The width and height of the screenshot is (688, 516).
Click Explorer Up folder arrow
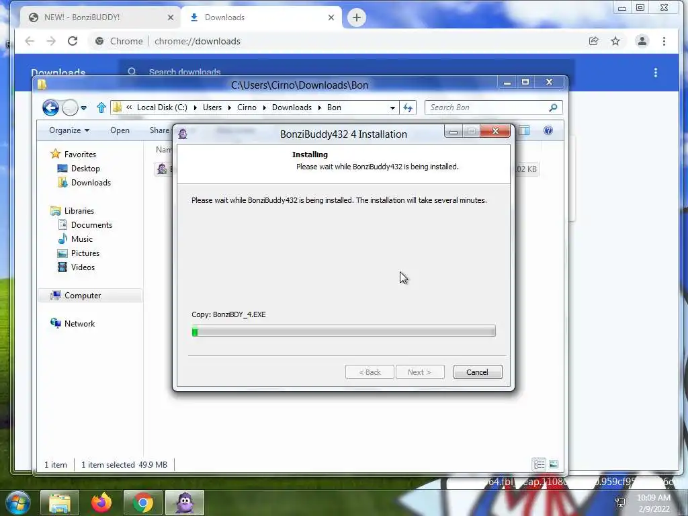101,107
